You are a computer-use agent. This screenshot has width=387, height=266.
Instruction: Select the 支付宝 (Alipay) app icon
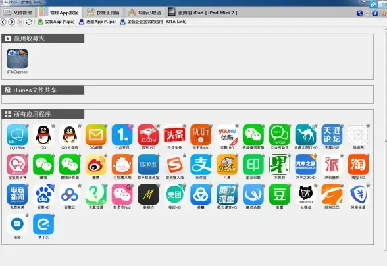click(201, 165)
